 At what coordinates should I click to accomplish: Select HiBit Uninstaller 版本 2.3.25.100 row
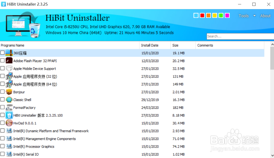(x=132, y=115)
